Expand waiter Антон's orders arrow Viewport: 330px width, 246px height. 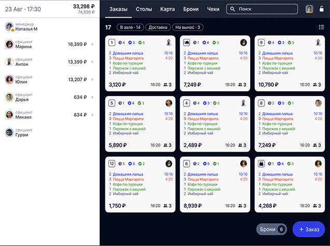[92, 62]
